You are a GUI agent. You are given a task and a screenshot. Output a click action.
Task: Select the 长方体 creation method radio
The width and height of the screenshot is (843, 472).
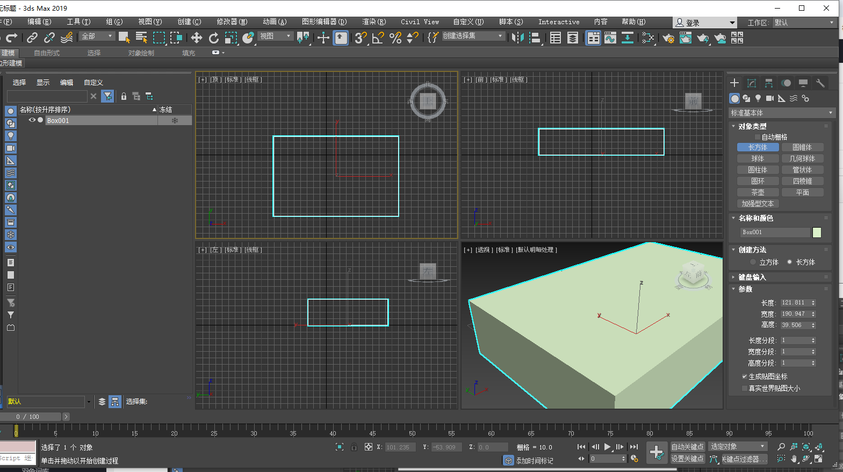[789, 262]
